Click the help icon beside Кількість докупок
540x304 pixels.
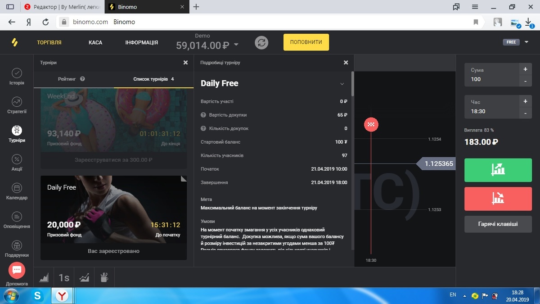(x=203, y=128)
